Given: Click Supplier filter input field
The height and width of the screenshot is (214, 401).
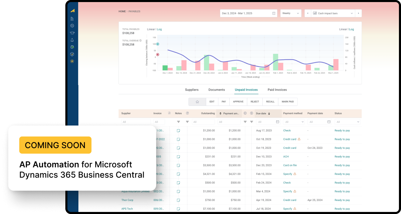Looking at the screenshot, I should [x=136, y=122].
